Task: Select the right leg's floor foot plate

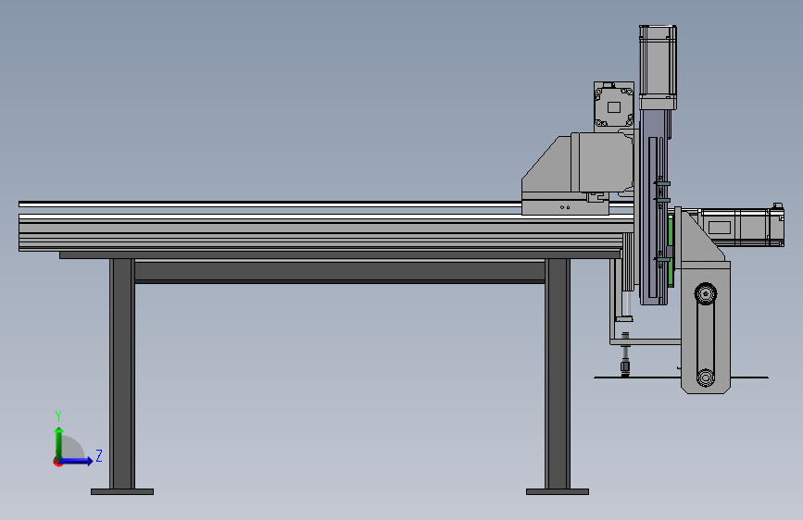Action: (x=558, y=492)
